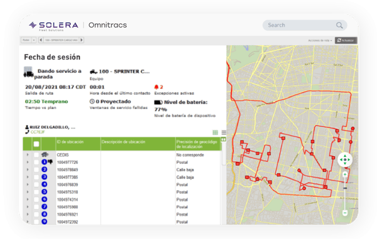
Task: Click stop number 6 blue circle icon
Action: click(44, 199)
